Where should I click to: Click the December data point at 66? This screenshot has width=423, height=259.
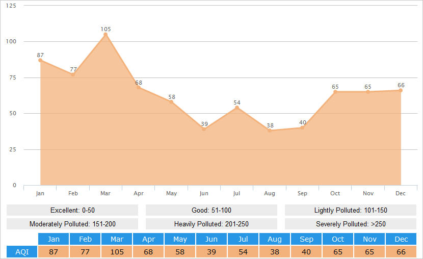(x=401, y=90)
